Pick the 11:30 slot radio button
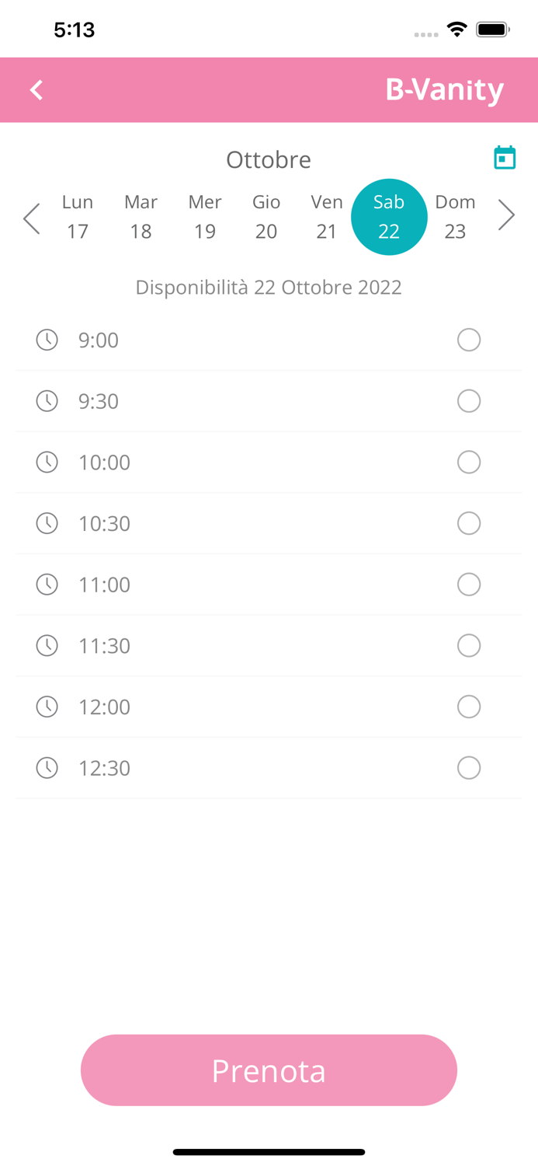538x1166 pixels. point(469,646)
